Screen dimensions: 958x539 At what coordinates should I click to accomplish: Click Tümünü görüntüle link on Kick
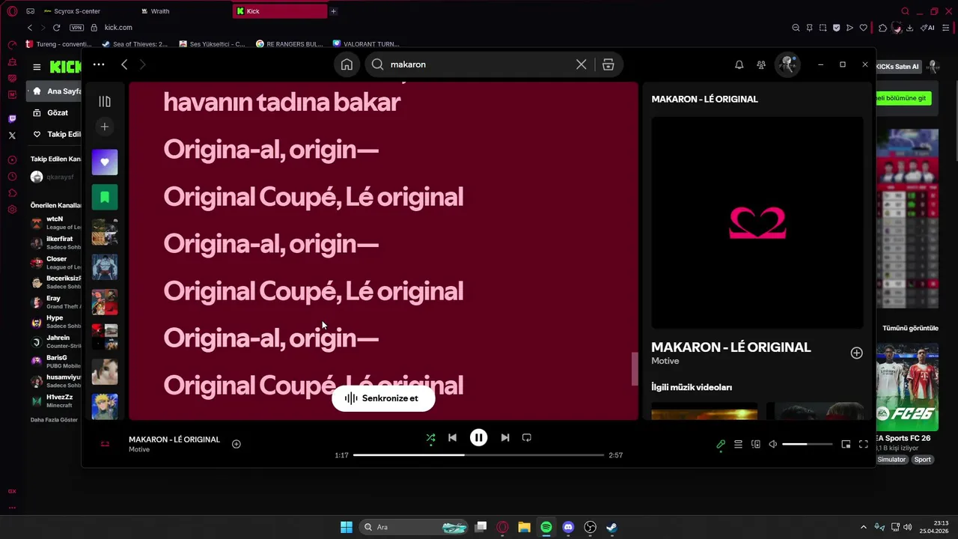tap(910, 328)
